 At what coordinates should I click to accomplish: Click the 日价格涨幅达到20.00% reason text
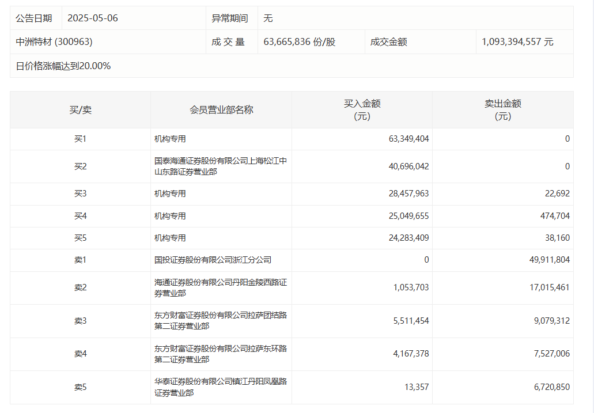63,66
